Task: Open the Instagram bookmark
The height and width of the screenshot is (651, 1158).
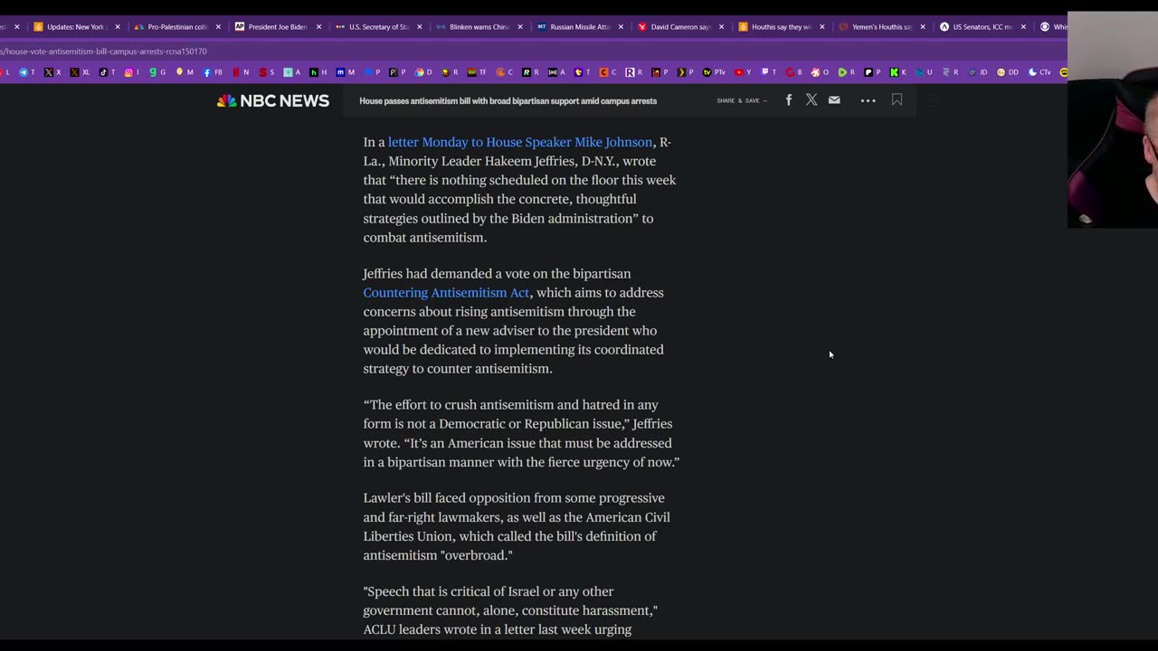Action: click(133, 72)
